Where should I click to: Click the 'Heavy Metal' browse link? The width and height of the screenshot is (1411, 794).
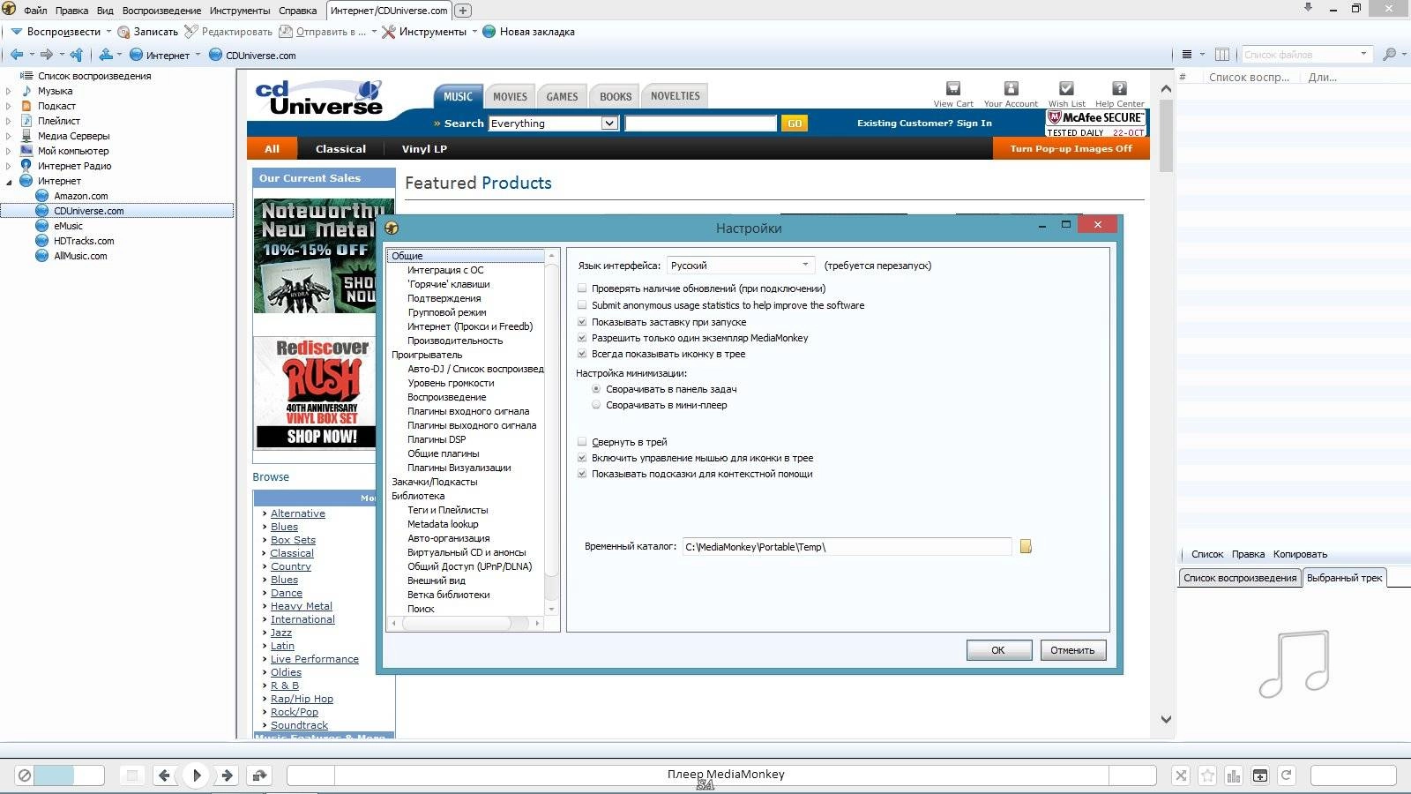tap(302, 606)
